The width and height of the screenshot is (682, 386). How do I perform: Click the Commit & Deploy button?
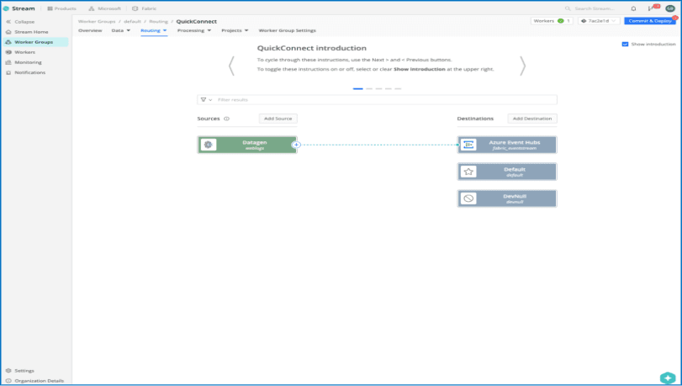(649, 20)
